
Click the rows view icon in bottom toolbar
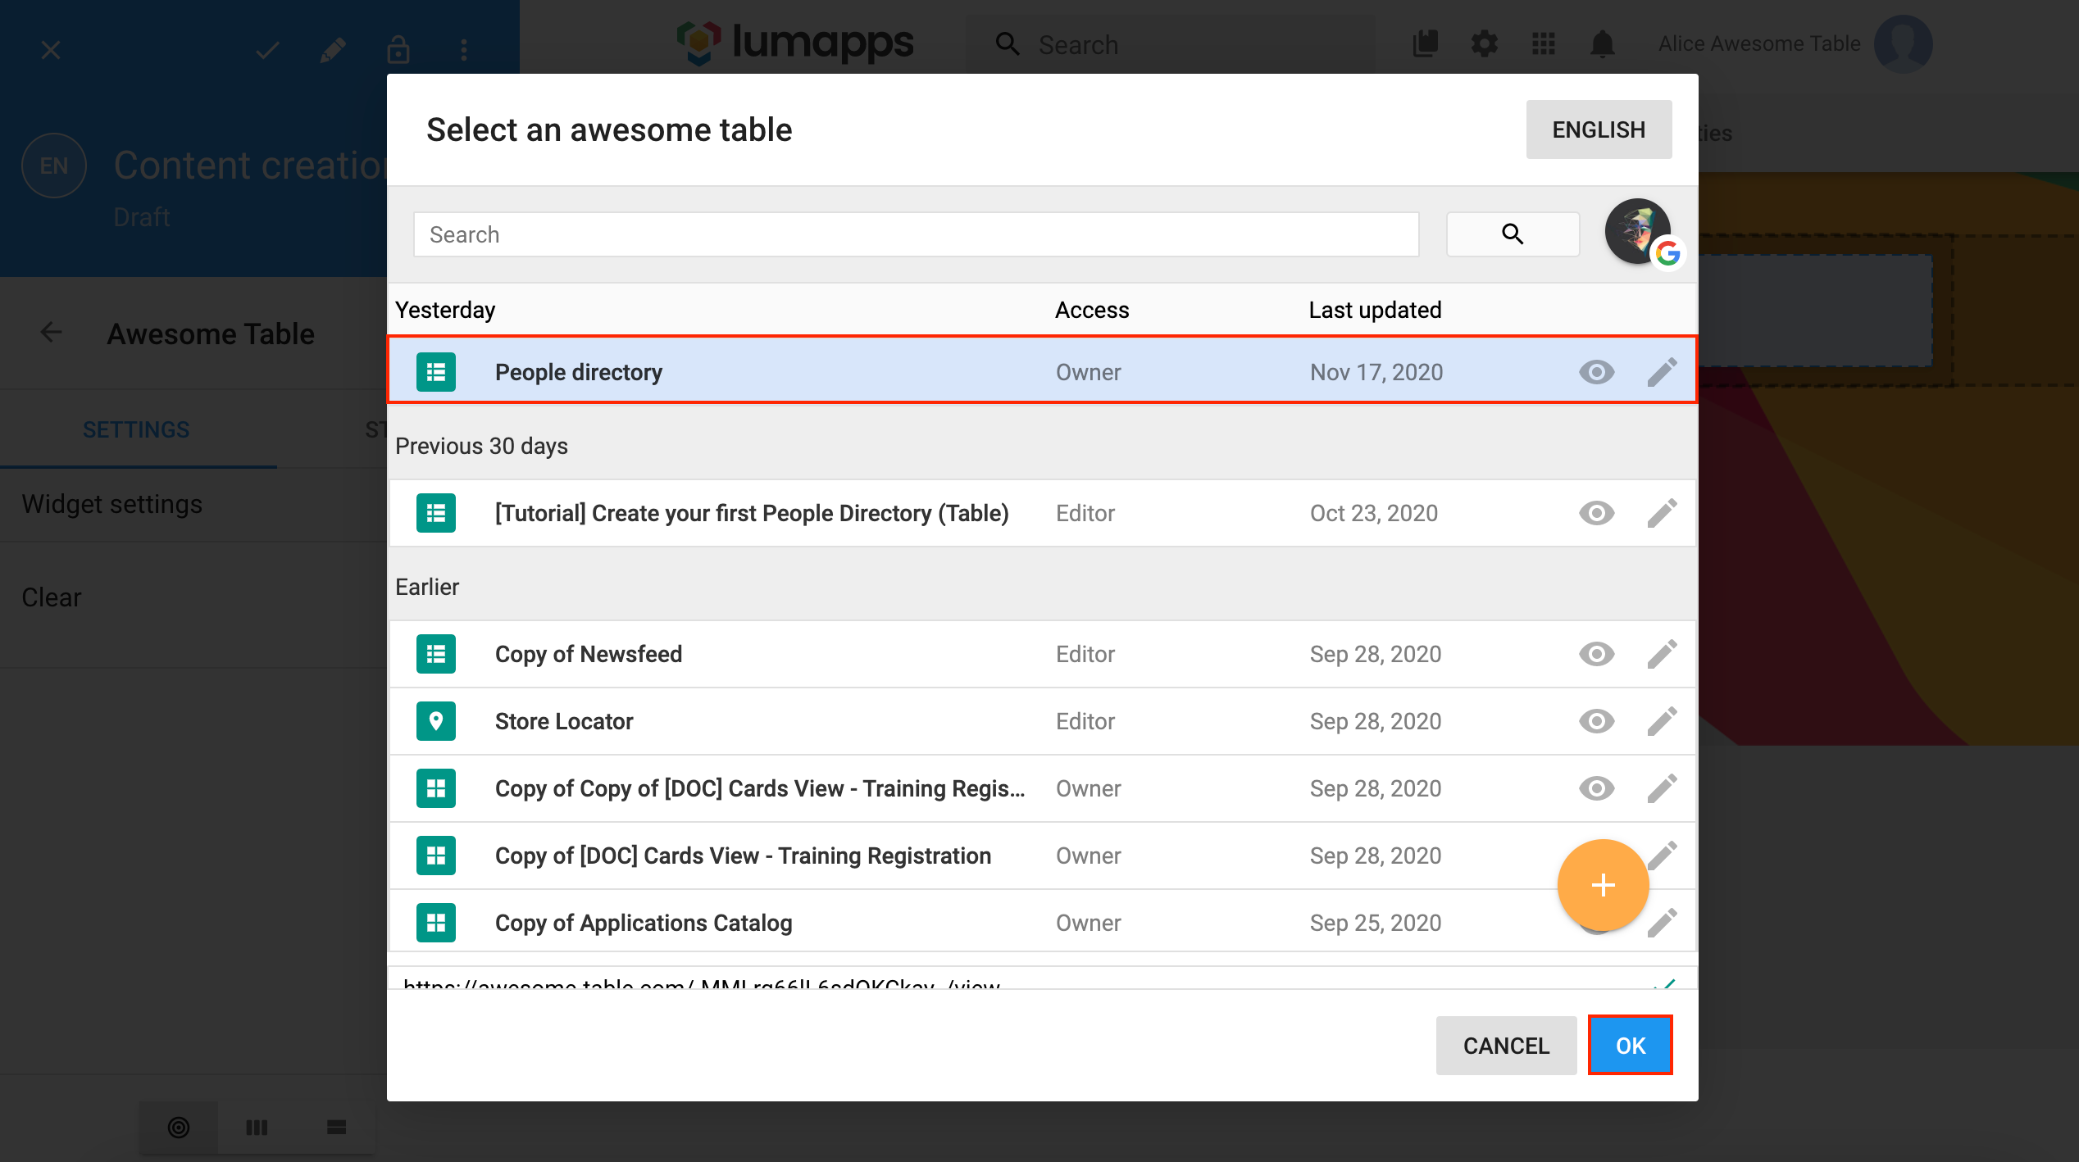point(336,1128)
